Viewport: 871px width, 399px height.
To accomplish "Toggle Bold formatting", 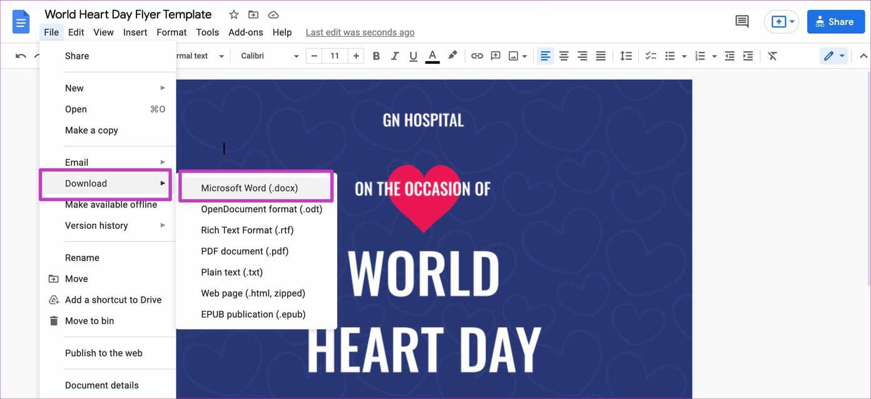I will [376, 56].
